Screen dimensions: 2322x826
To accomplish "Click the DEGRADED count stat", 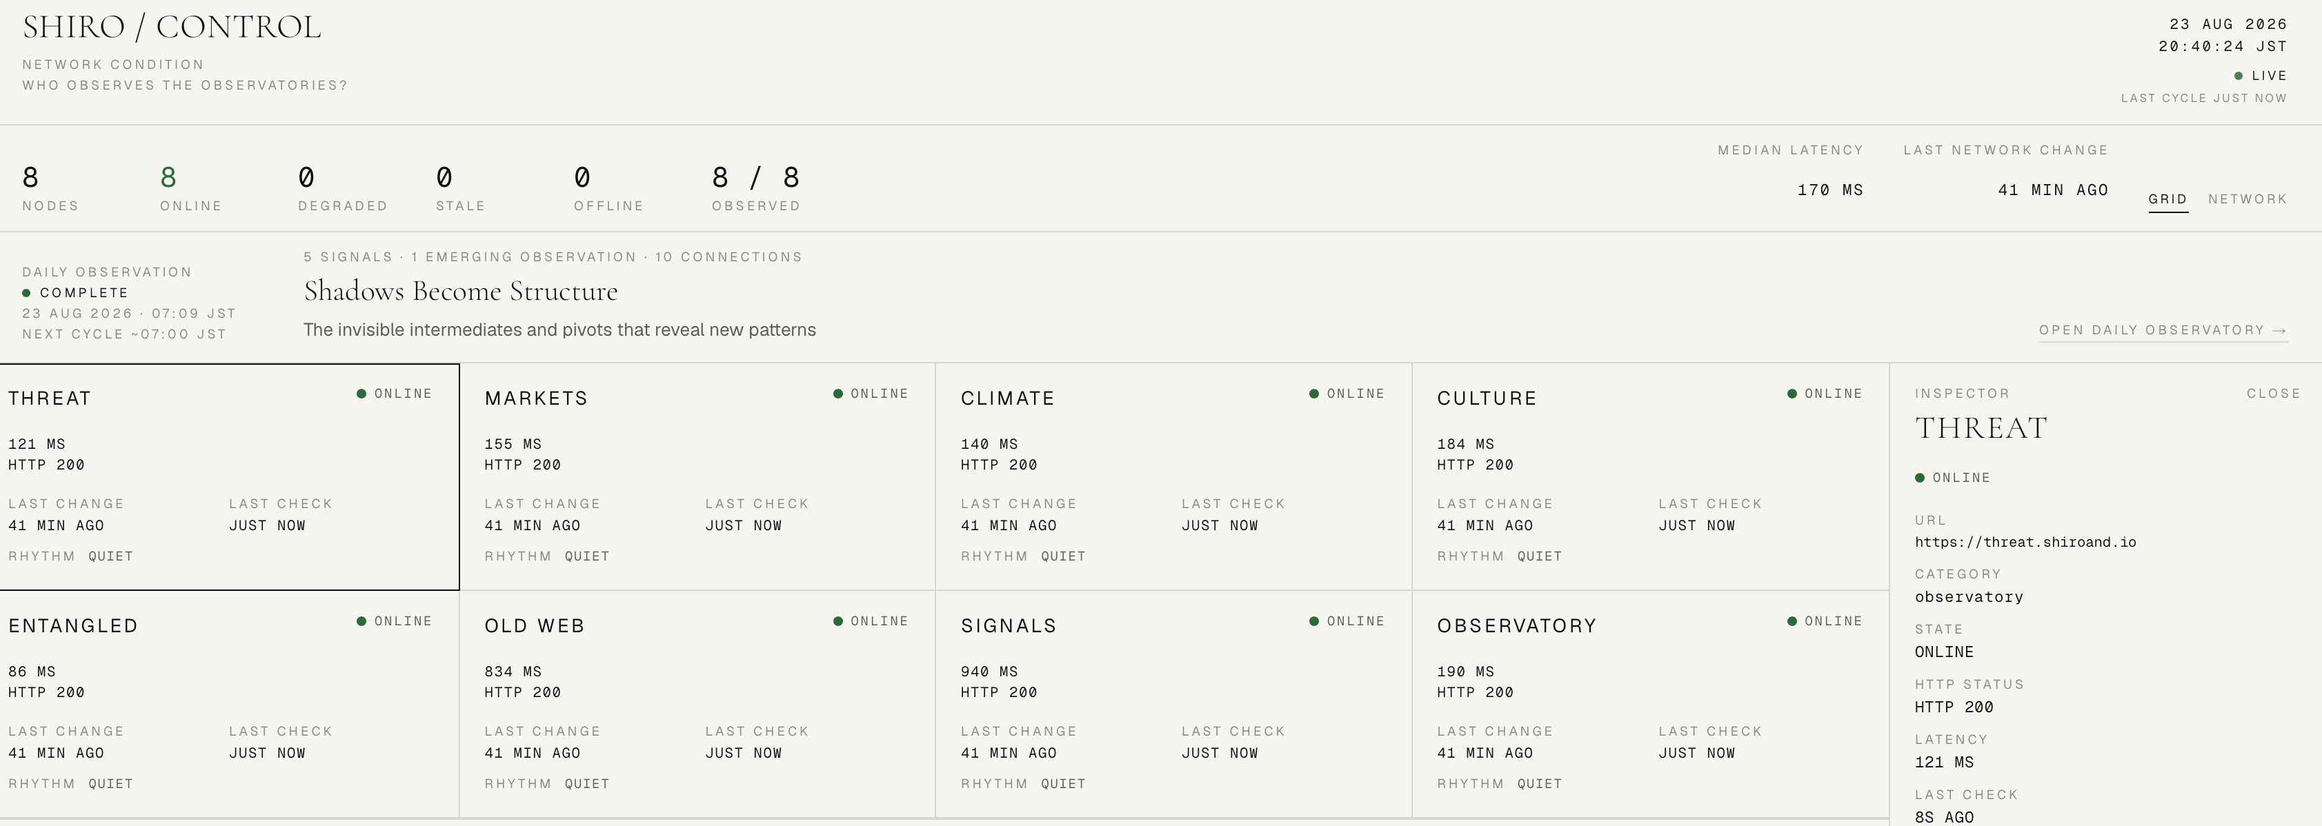I will tap(343, 188).
